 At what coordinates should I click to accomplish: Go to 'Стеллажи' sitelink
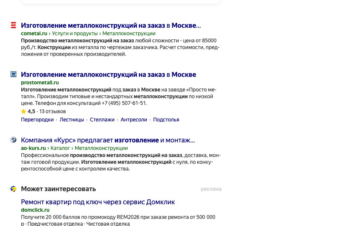(x=102, y=120)
